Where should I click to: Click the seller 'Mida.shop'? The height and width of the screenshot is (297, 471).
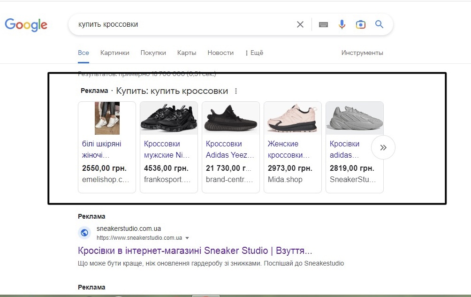click(285, 180)
